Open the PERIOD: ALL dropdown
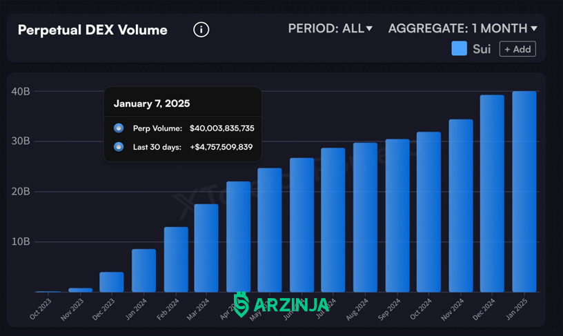The image size is (563, 336). tap(330, 28)
